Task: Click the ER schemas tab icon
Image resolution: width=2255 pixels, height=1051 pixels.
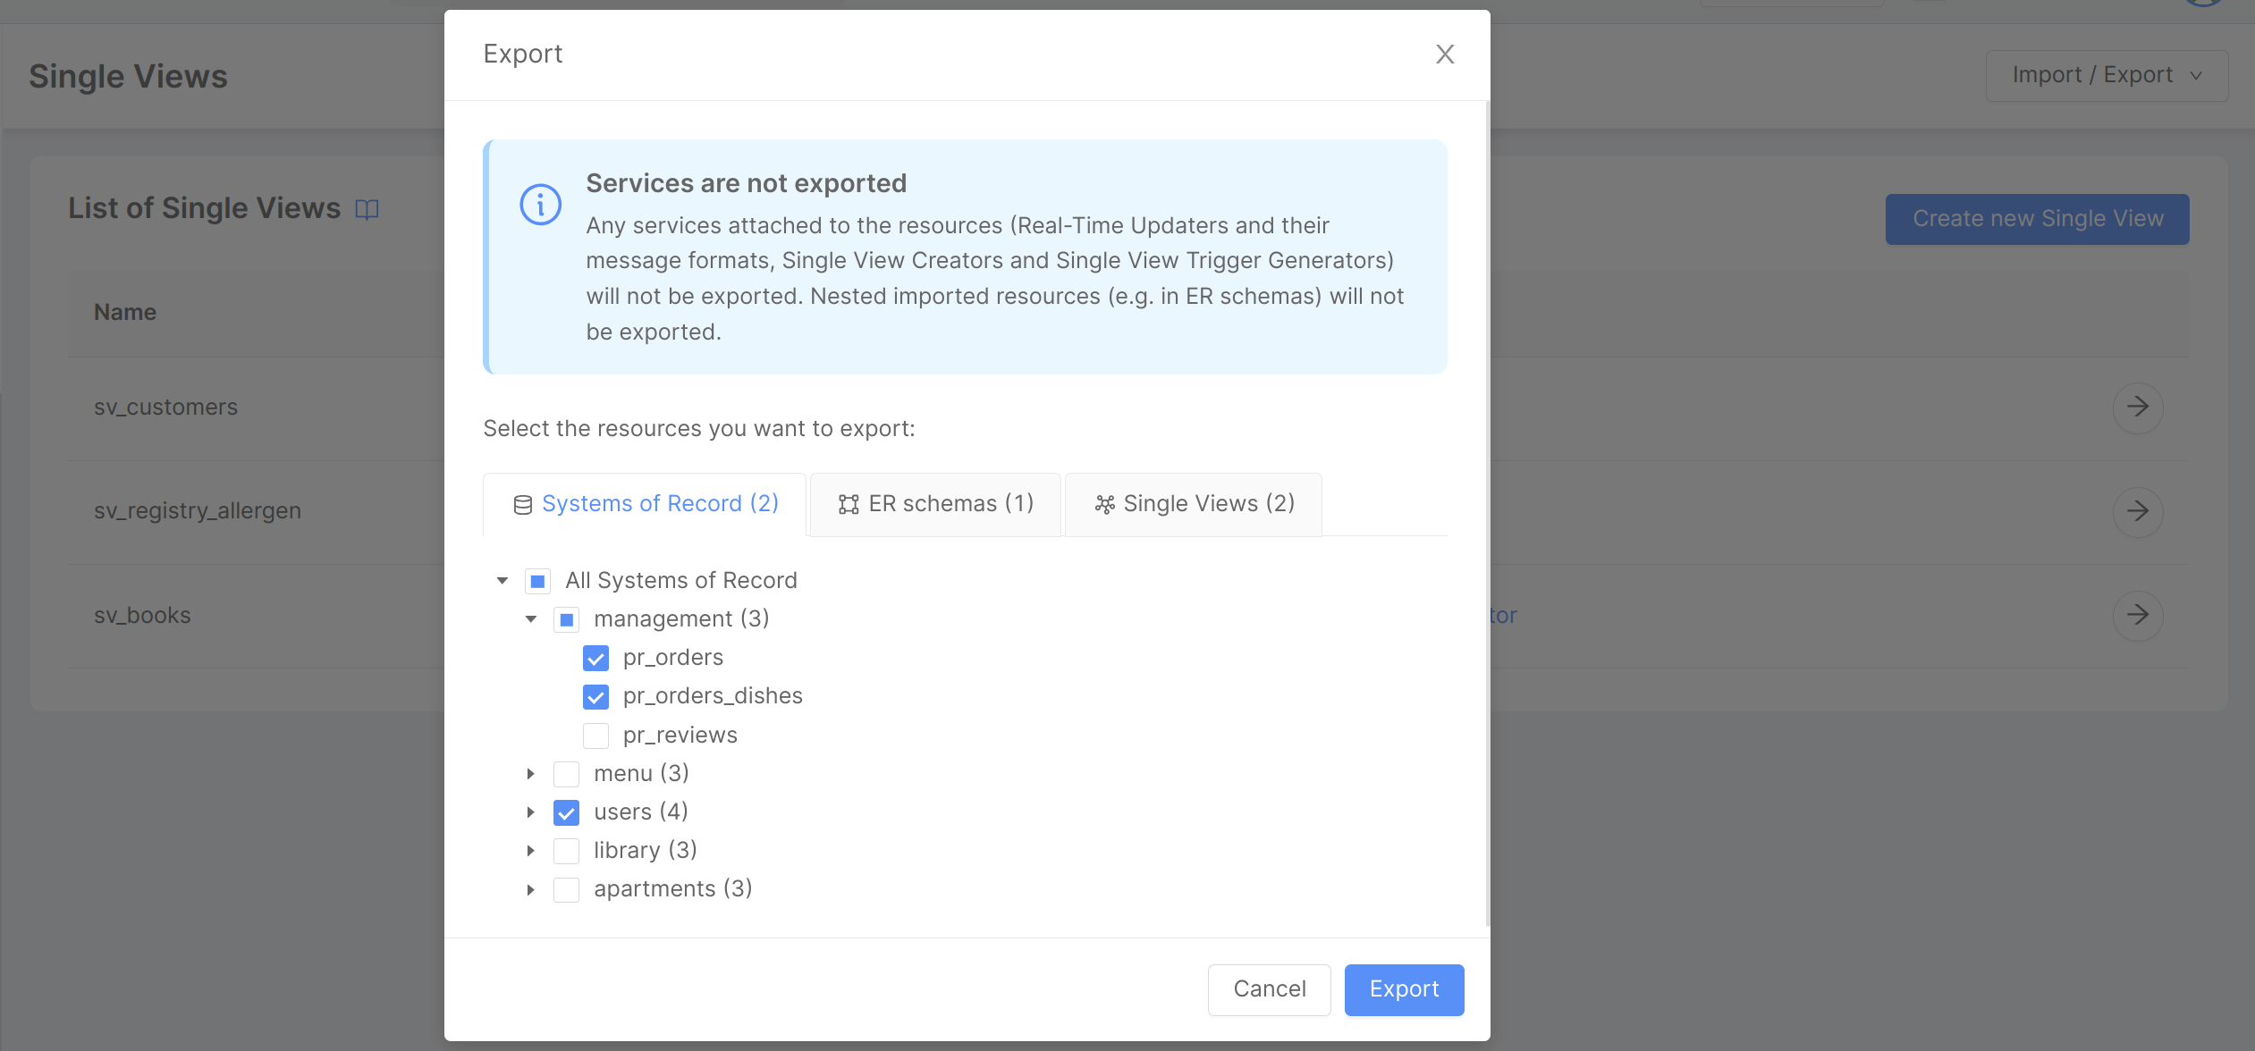Action: (x=848, y=503)
